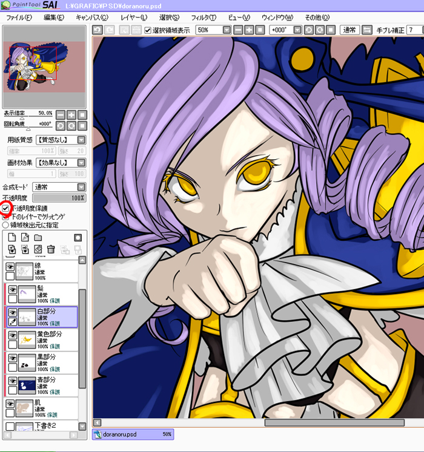Open the キャンバス(C) menu
Screen dimensions: 424x452
pos(92,18)
